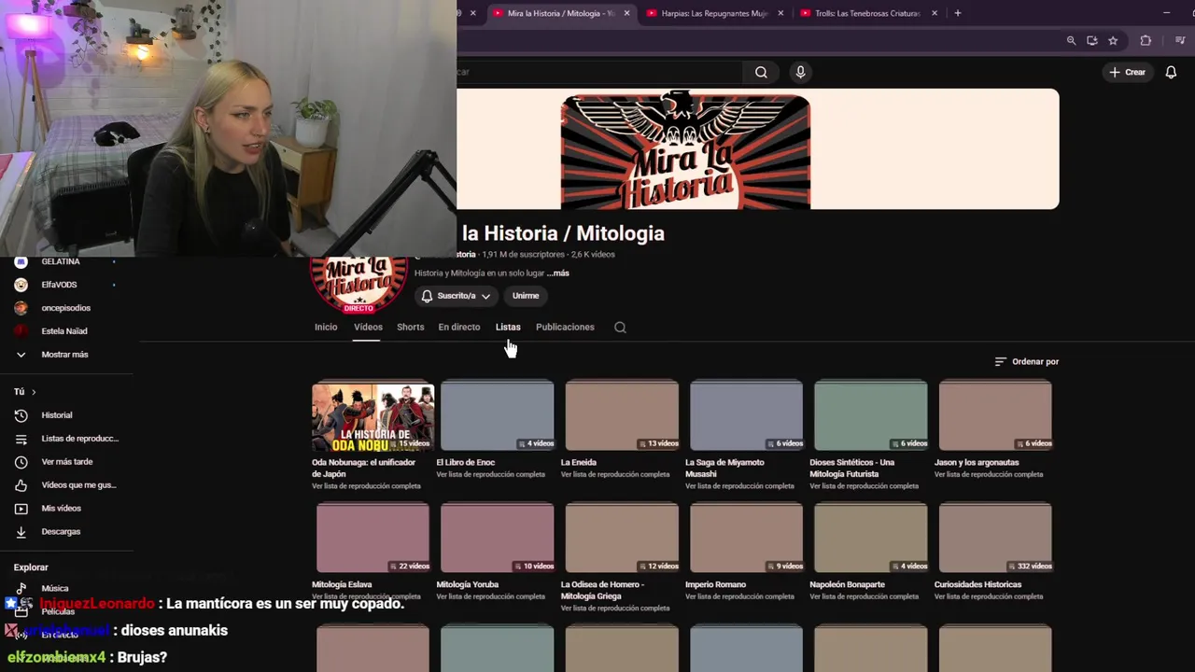This screenshot has height=672, width=1195.
Task: Open Listas de reproducción sidebar icon
Action: [21, 439]
